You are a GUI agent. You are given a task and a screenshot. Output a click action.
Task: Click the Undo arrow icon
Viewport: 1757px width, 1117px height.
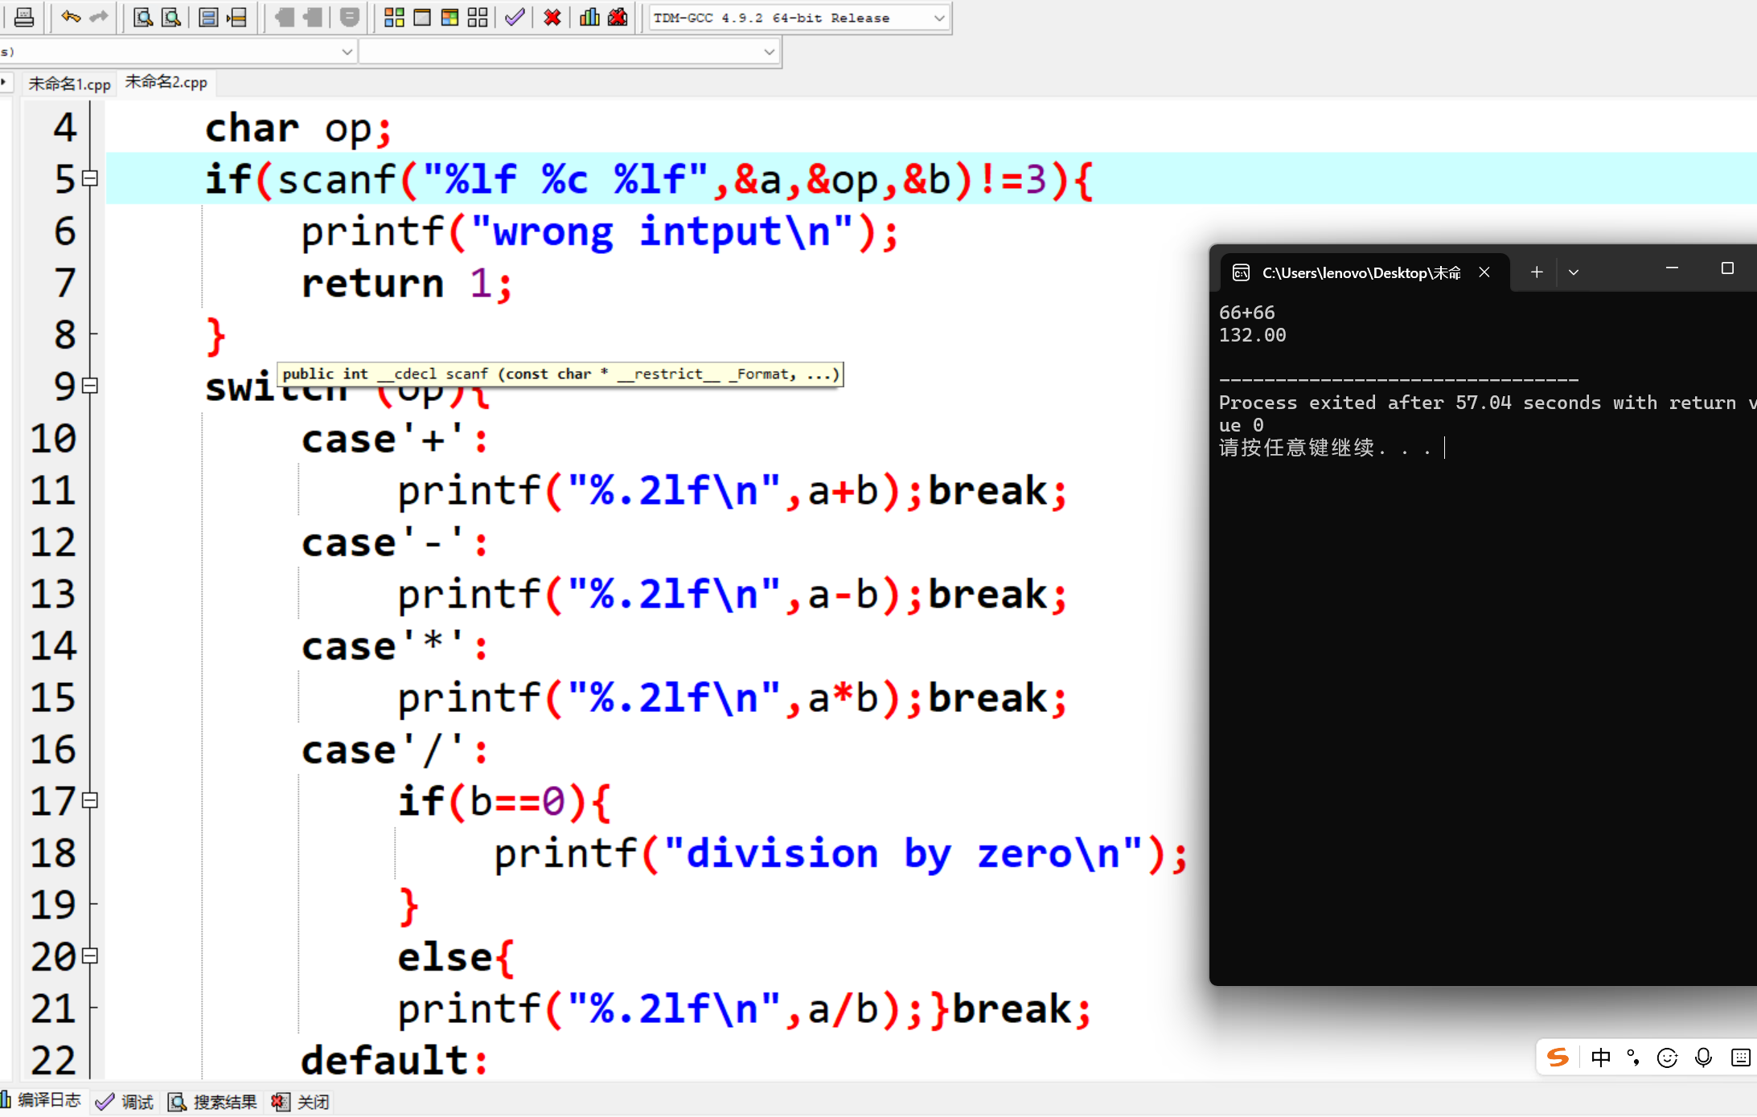[71, 17]
